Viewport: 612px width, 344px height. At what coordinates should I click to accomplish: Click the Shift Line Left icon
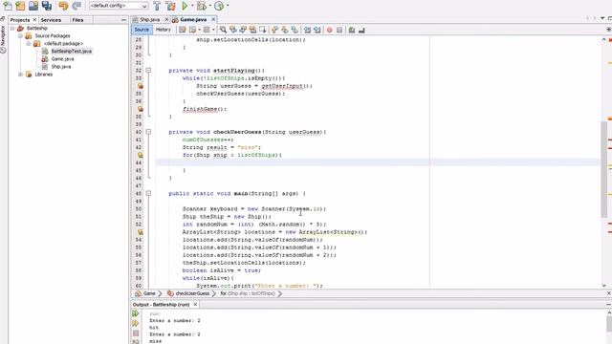tap(307, 30)
